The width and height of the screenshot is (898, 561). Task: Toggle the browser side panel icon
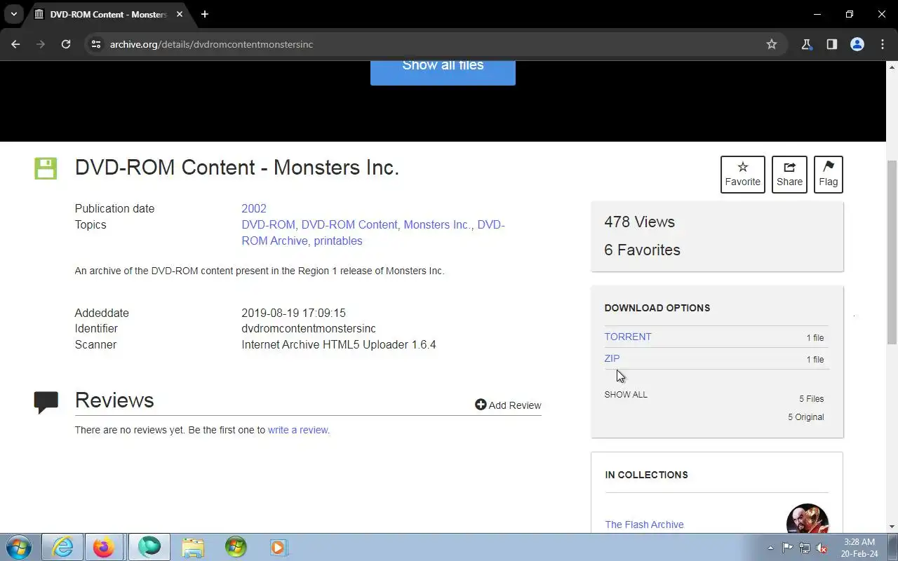pos(832,44)
